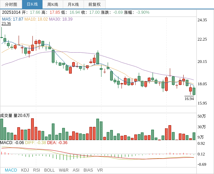The width and height of the screenshot is (214, 174).
Task: Choose the BOLL indicator
Action: pos(49,170)
